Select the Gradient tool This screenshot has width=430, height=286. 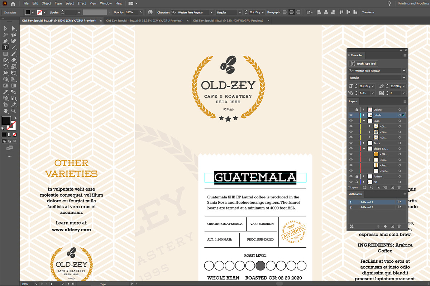[x=14, y=85]
